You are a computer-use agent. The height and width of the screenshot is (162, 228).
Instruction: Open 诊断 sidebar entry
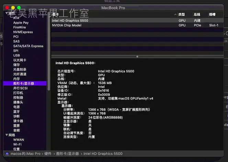point(16,116)
